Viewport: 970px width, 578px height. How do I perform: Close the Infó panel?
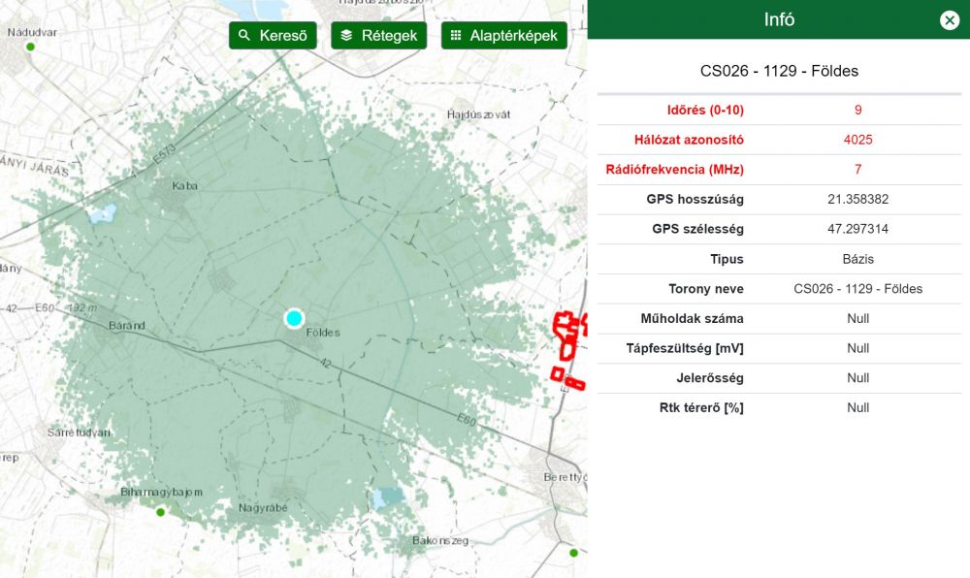tap(949, 20)
